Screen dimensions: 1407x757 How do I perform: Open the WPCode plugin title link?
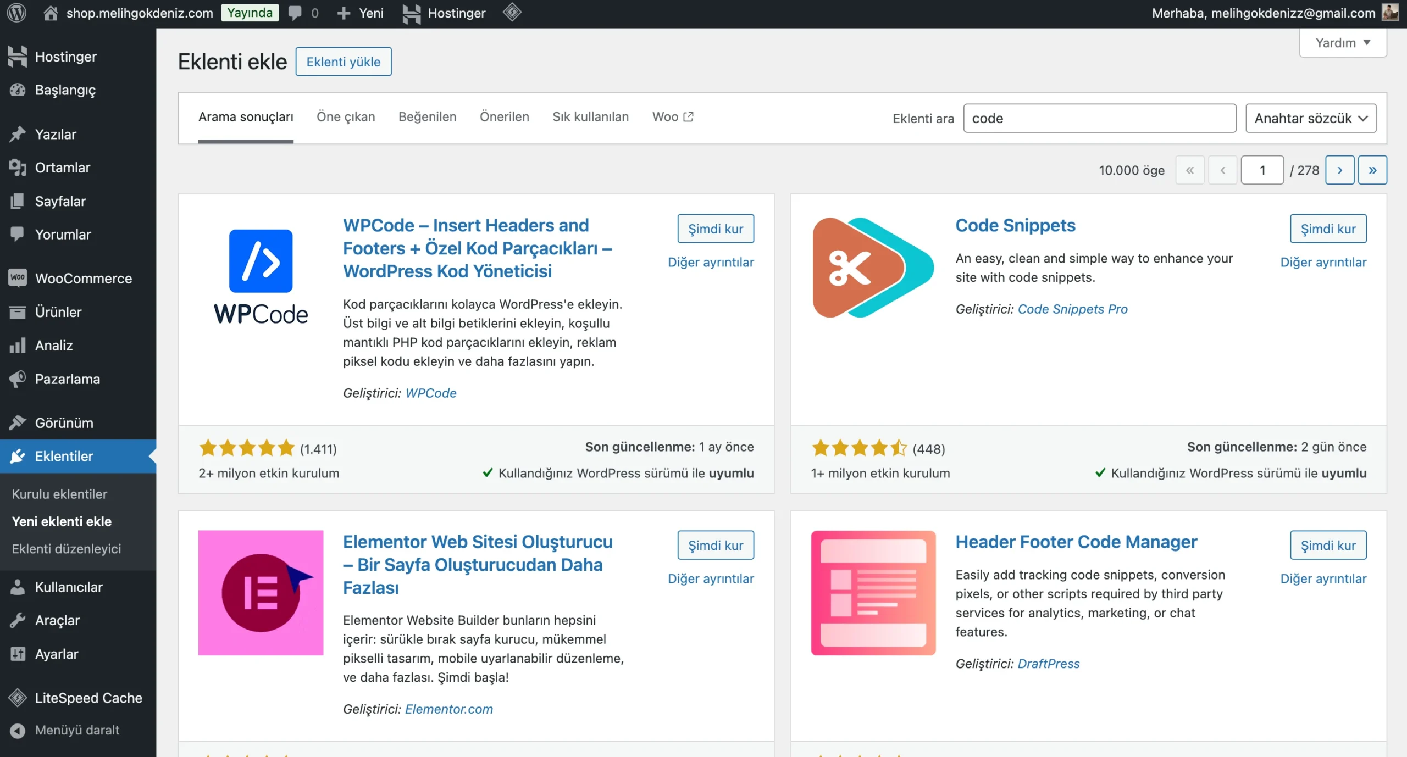tap(478, 248)
